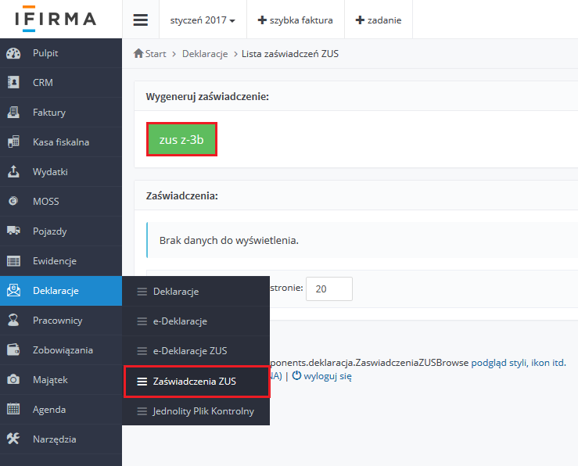578x466 pixels.
Task: Open Narzędzia menu label
Action: [x=54, y=439]
